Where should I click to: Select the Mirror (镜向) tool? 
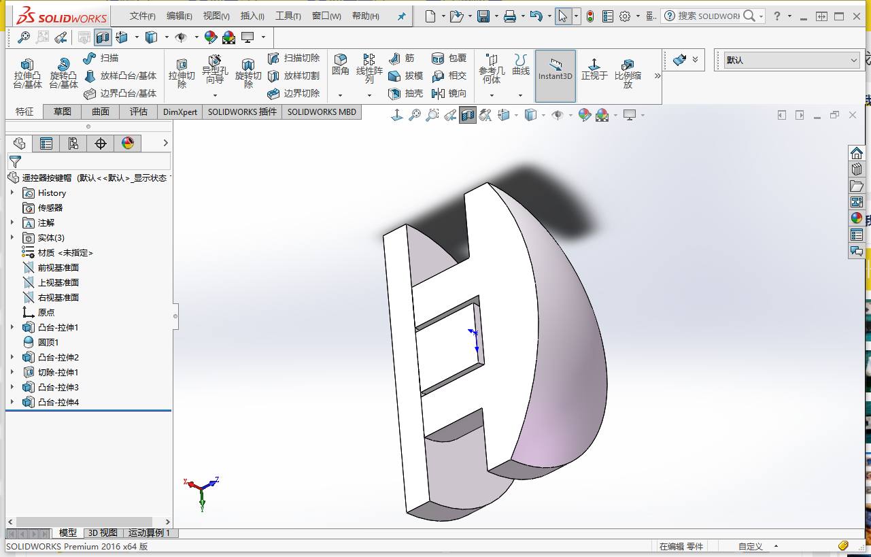[x=449, y=94]
